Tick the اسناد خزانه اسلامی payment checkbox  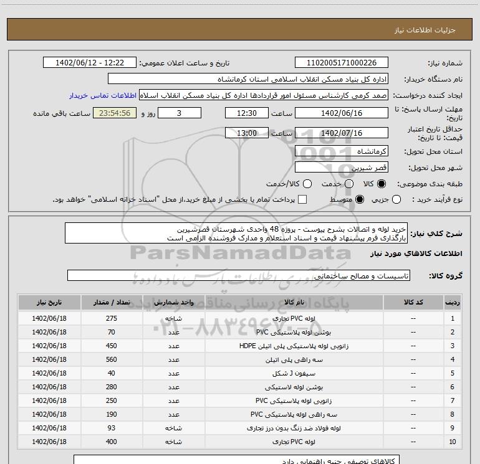coord(302,199)
